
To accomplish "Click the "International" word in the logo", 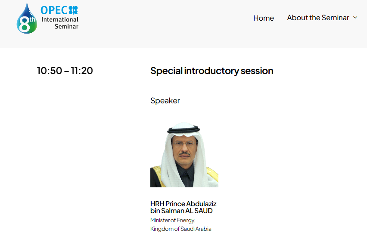I will 60,19.
